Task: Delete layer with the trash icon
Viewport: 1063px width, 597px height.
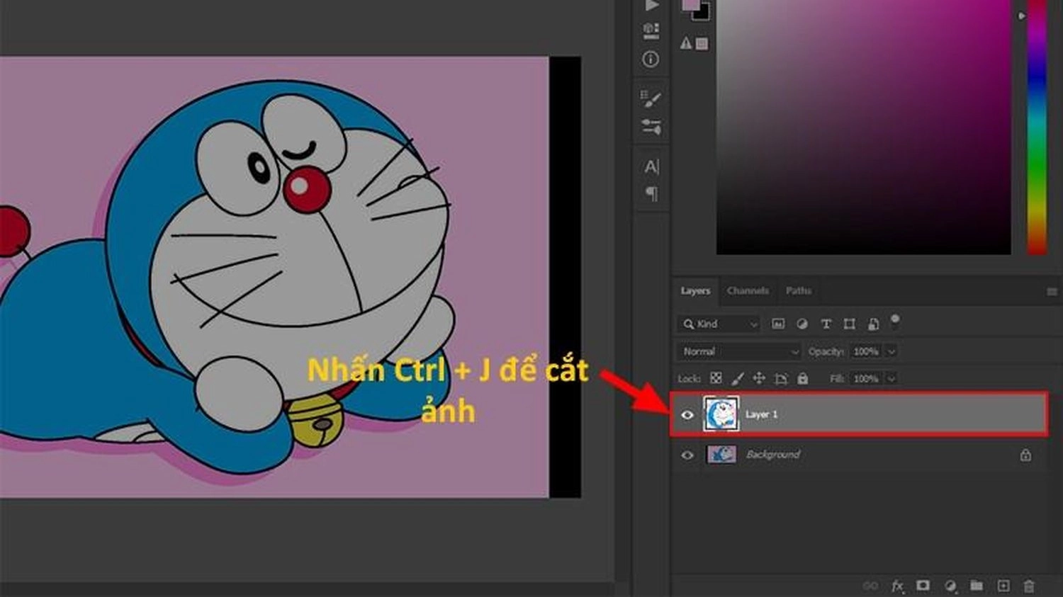Action: [1029, 586]
